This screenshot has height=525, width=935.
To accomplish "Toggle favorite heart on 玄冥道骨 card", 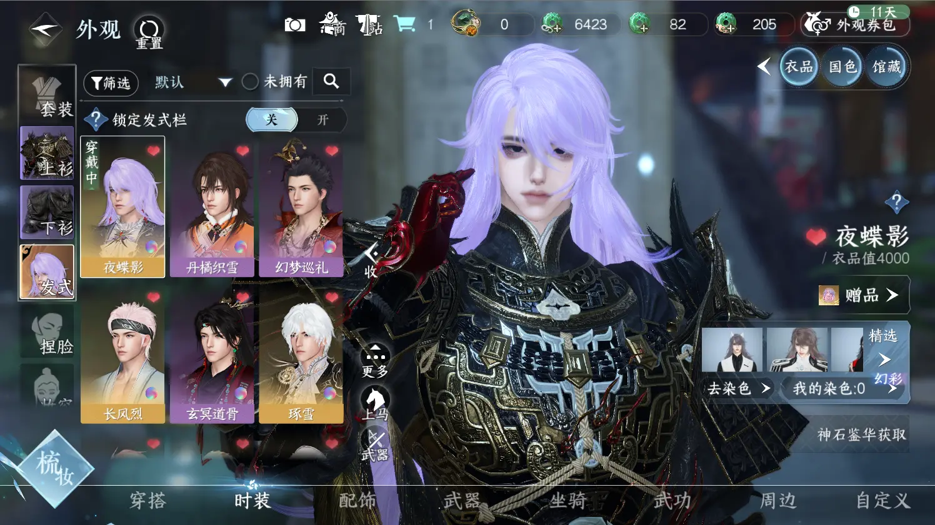I will (x=242, y=297).
